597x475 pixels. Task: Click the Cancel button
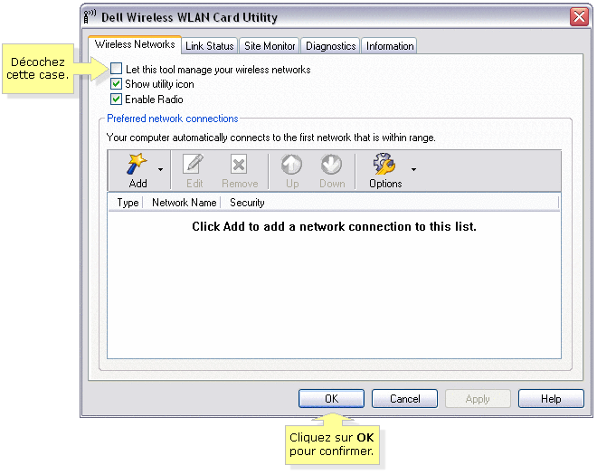[404, 398]
